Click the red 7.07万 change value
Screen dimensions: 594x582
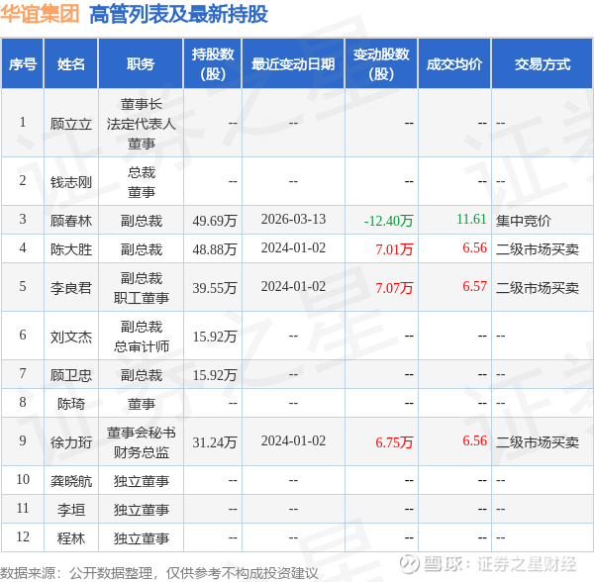pyautogui.click(x=394, y=288)
